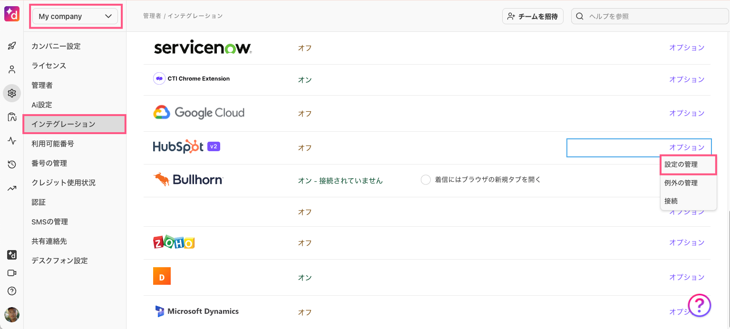Open the My company dropdown
The height and width of the screenshot is (329, 730).
pyautogui.click(x=75, y=16)
